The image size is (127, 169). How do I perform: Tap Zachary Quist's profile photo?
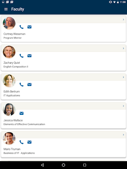coord(9,52)
